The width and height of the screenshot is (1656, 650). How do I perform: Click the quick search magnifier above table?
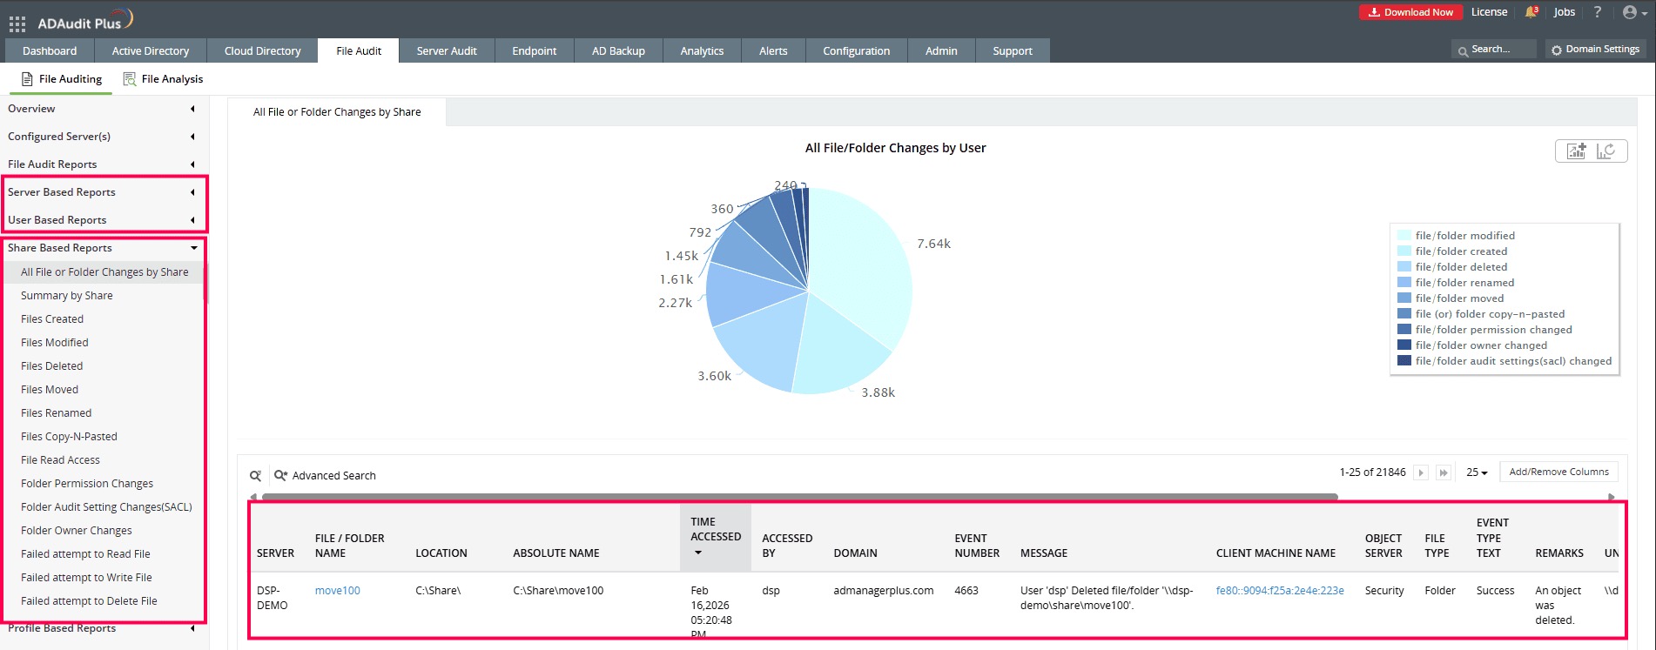point(255,476)
